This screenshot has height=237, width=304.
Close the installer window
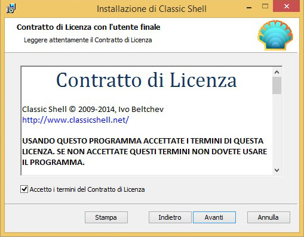click(286, 7)
